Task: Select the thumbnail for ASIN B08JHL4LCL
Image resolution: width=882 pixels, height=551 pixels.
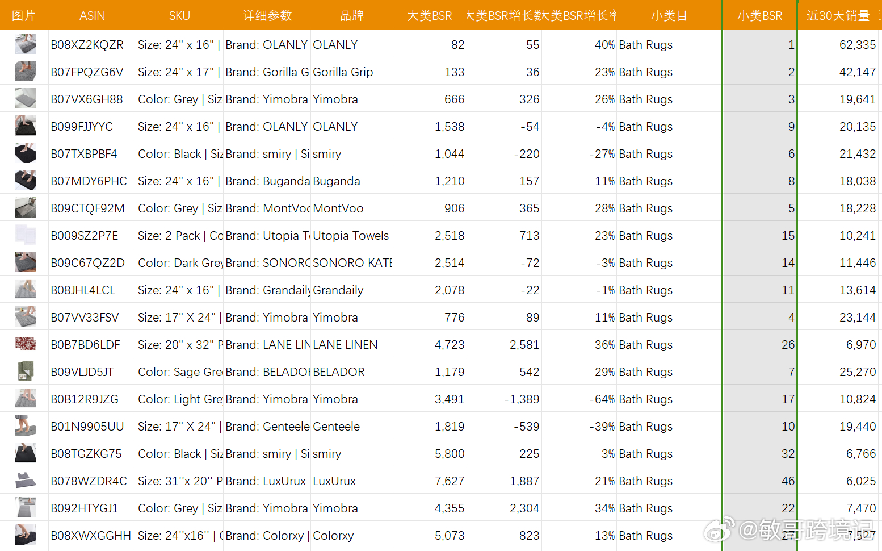Action: 26,290
